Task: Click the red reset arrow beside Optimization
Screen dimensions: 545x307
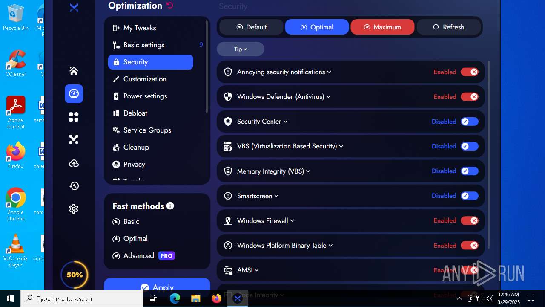Action: [x=170, y=5]
